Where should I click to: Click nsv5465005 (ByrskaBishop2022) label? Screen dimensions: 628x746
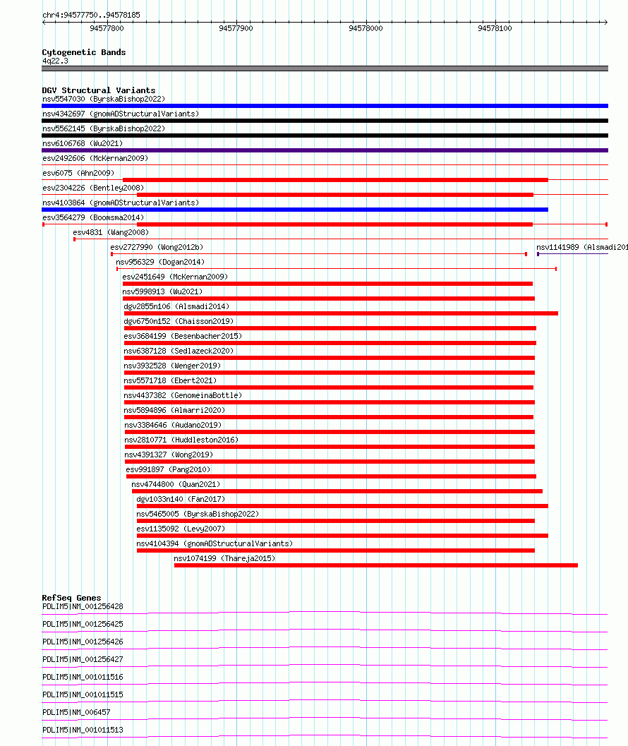pos(198,514)
